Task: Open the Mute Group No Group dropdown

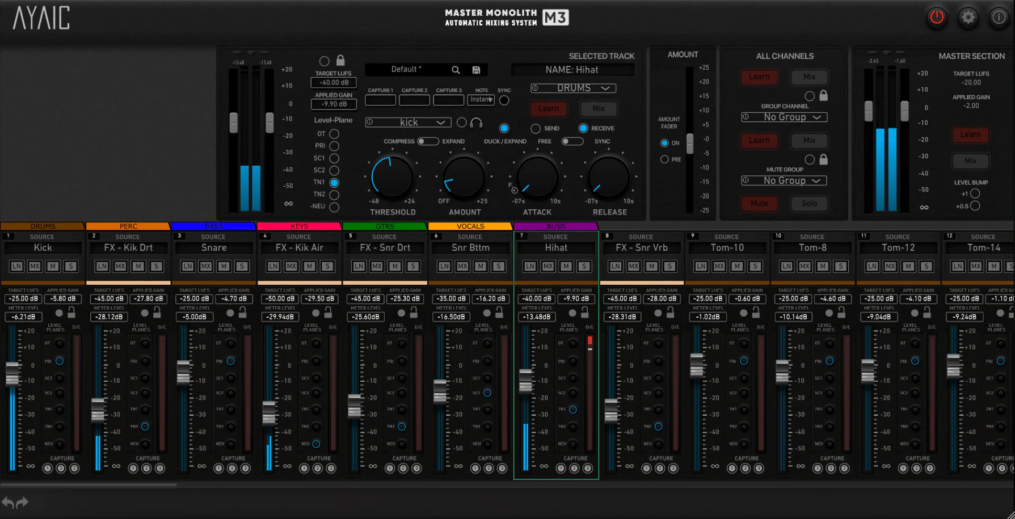Action: [784, 180]
